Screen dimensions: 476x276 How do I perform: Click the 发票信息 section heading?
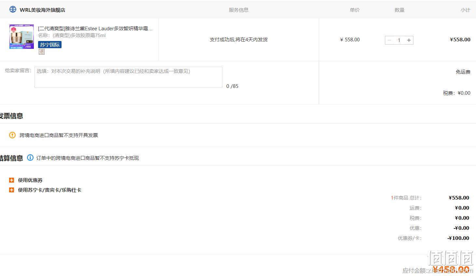(x=11, y=116)
